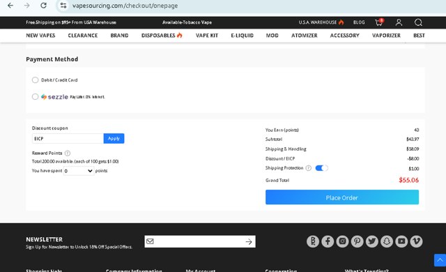Submit newsletter with arrow icon
Screen dimensions: 446x272
[249, 241]
